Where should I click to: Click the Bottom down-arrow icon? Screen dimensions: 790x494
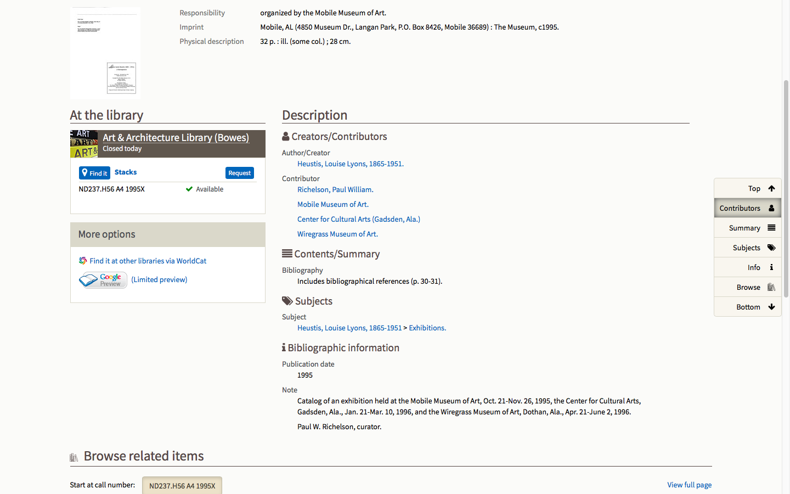[x=771, y=307]
